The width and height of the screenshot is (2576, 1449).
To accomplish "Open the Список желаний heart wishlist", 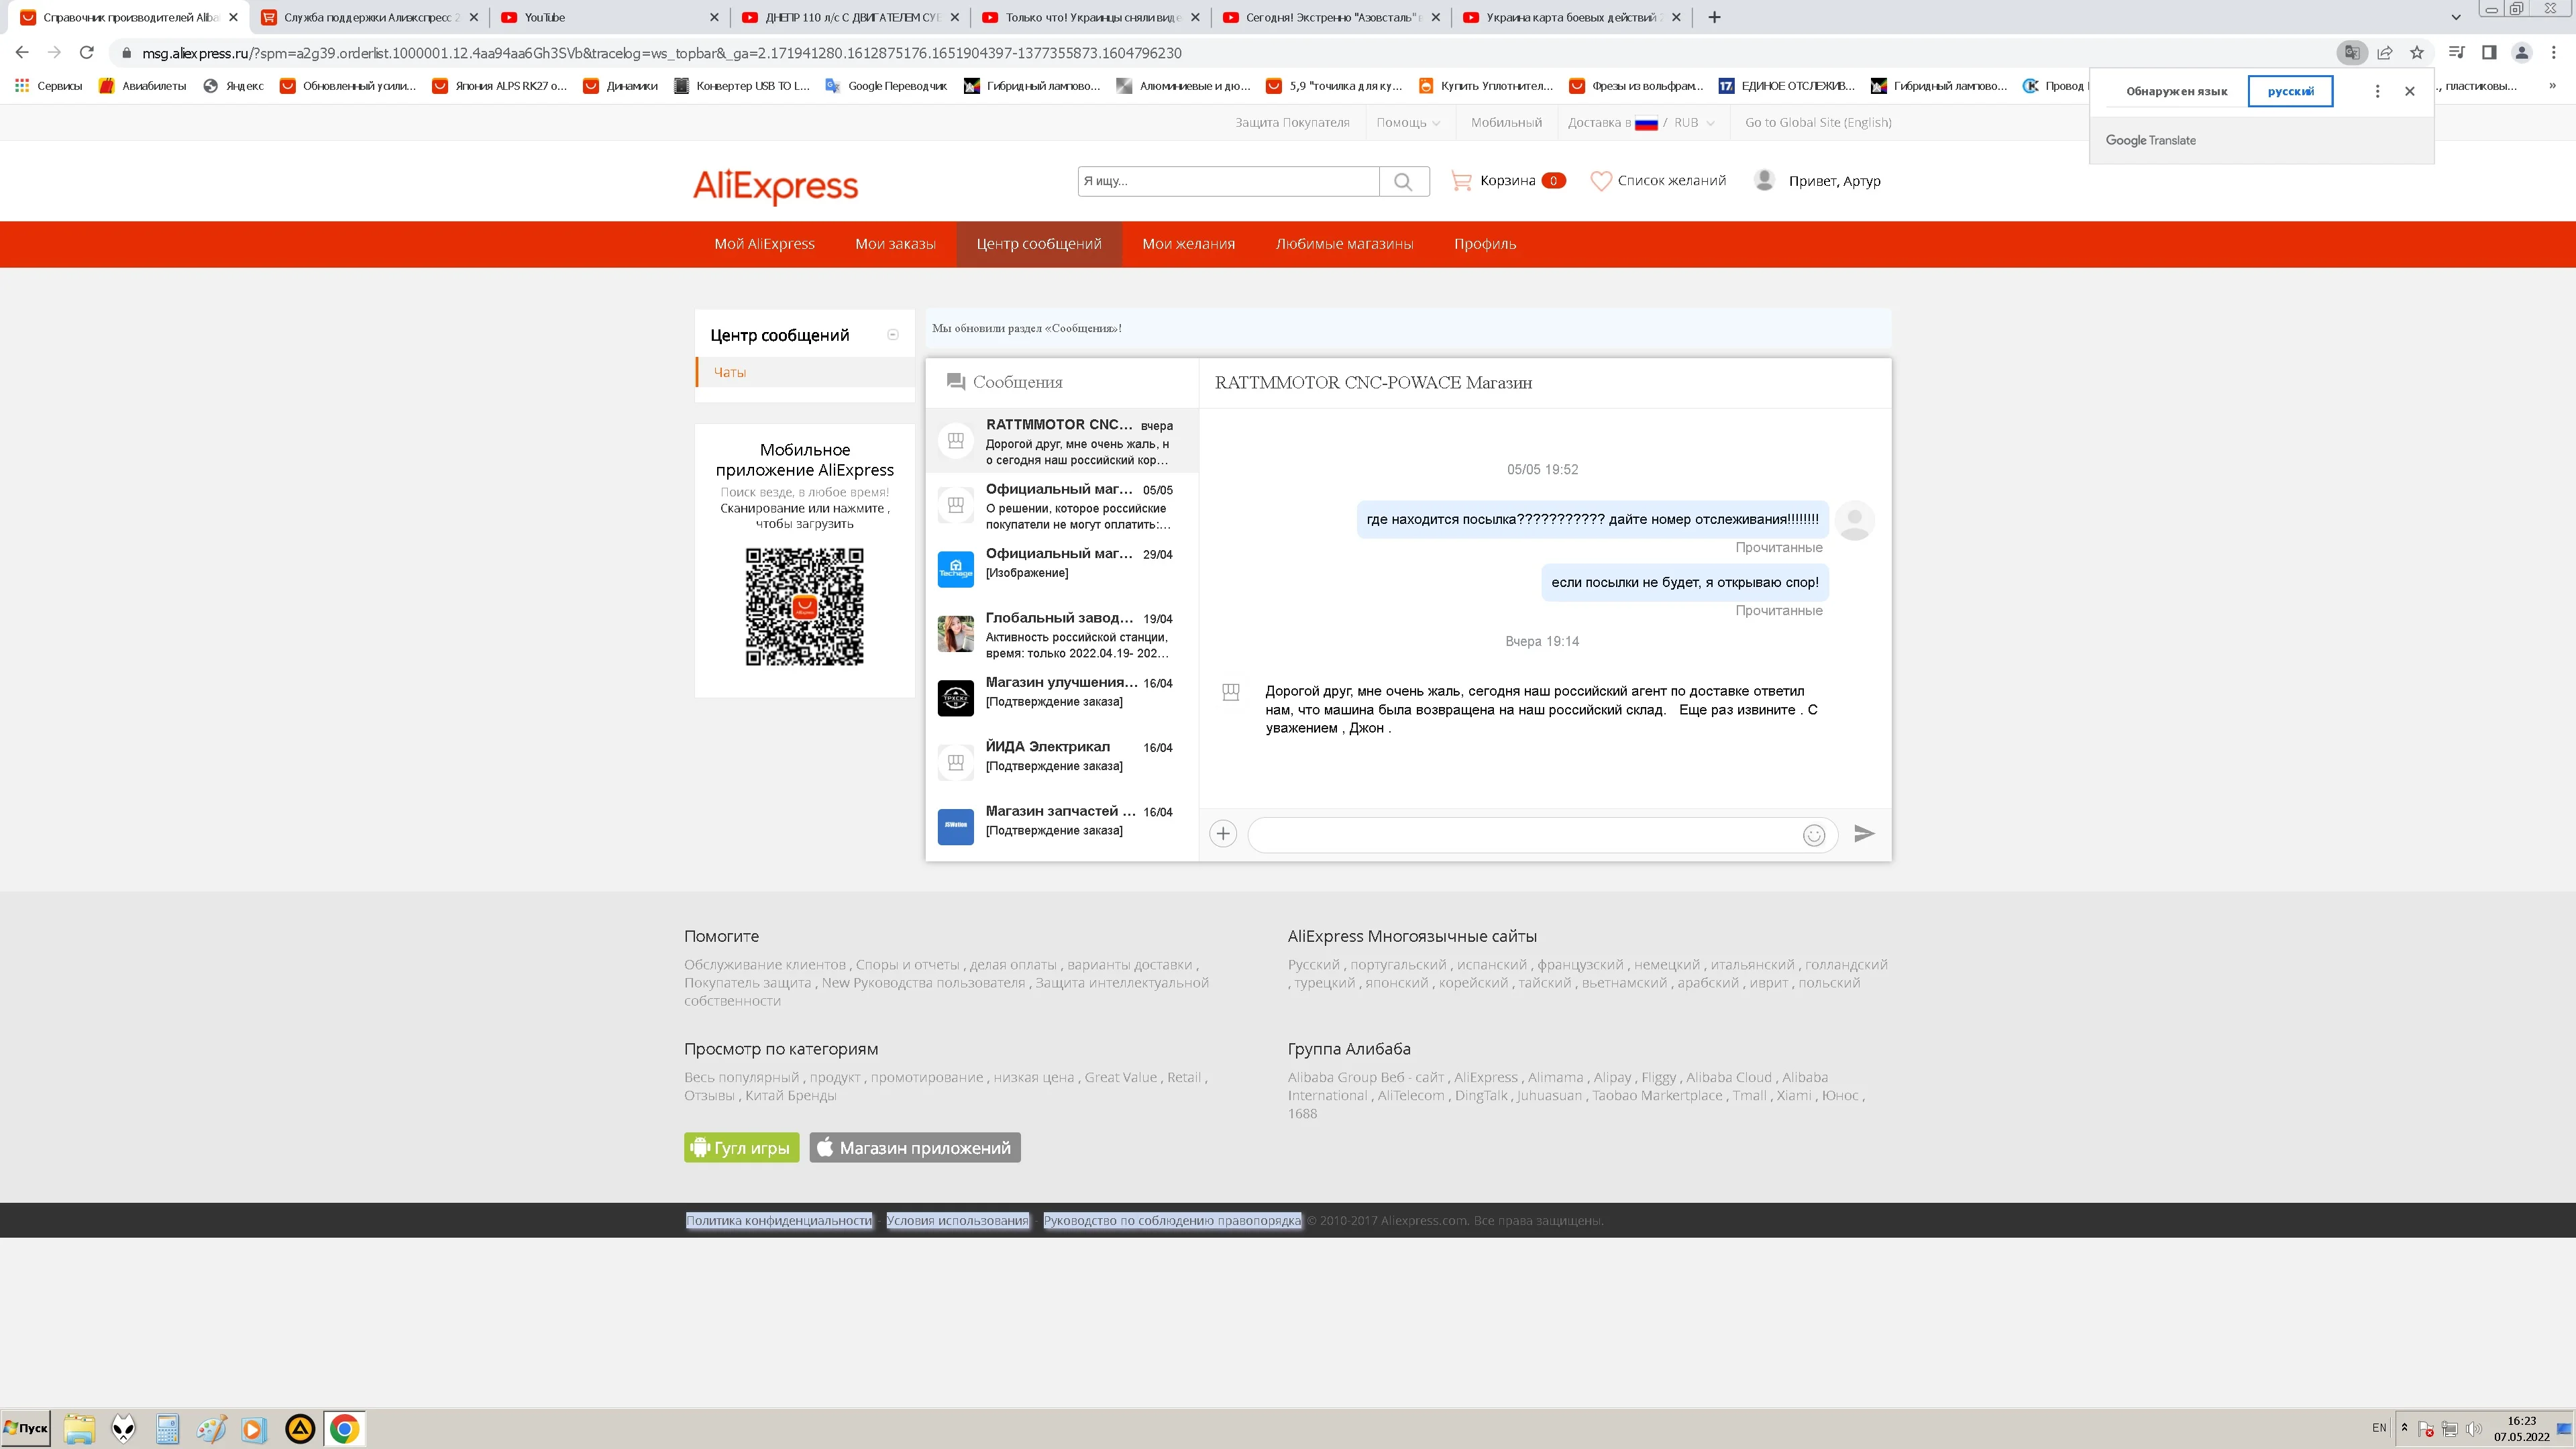I will coord(1658,181).
